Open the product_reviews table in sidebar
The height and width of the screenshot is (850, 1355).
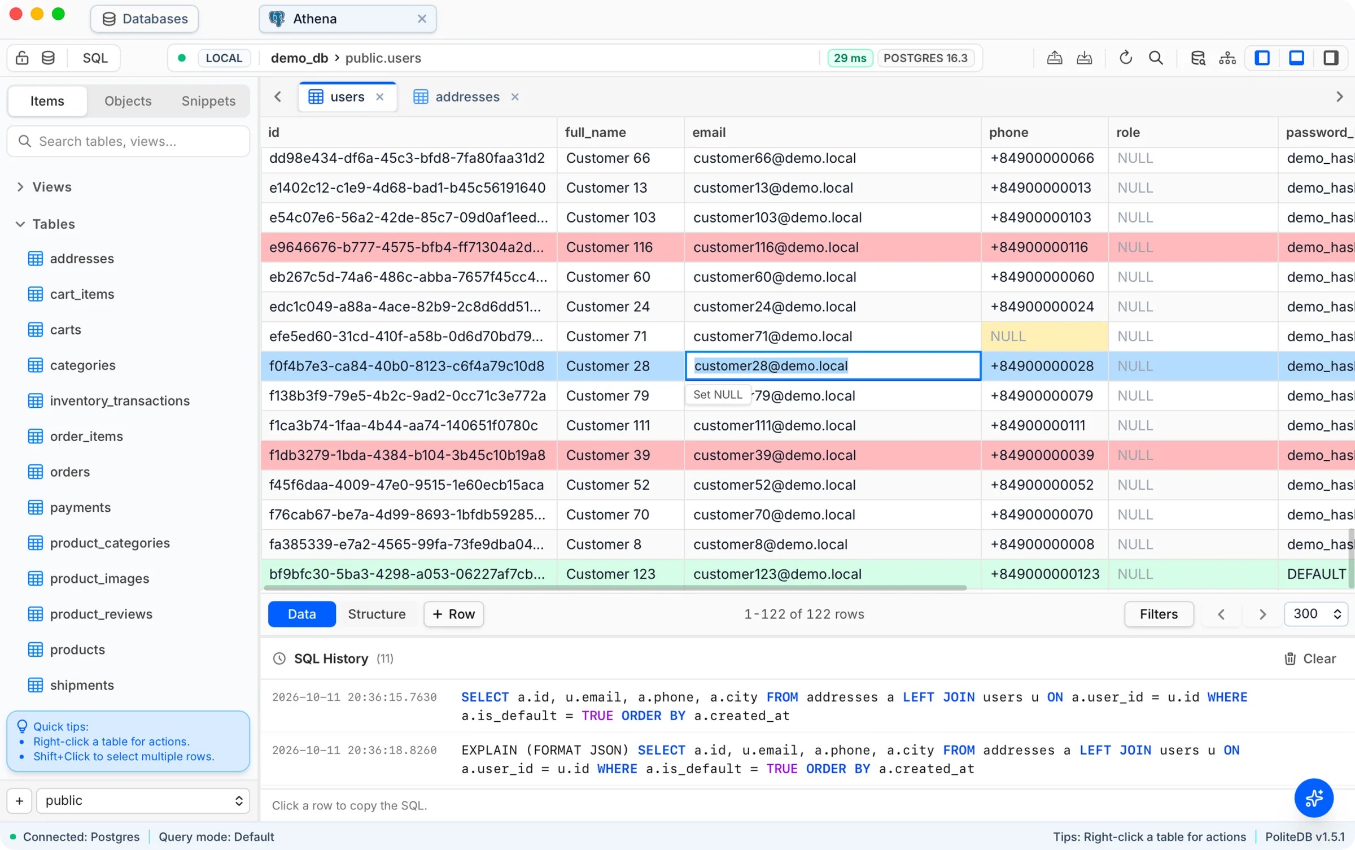point(101,614)
